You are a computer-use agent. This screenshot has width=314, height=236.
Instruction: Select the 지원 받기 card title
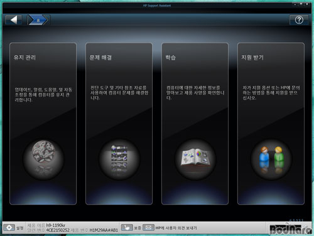tap(252, 58)
